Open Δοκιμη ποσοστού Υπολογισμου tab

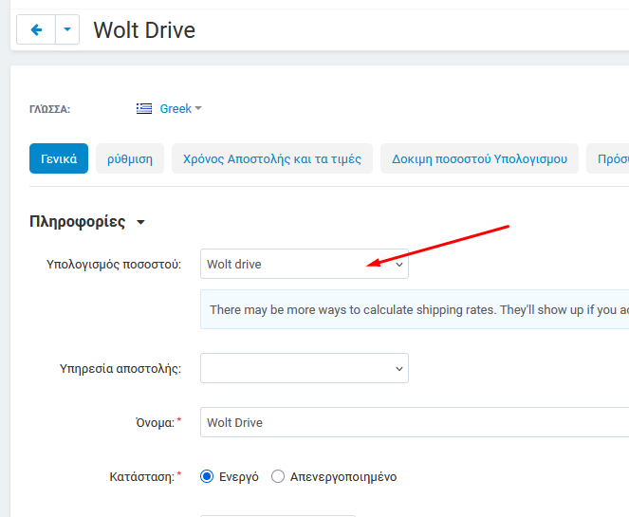(479, 158)
